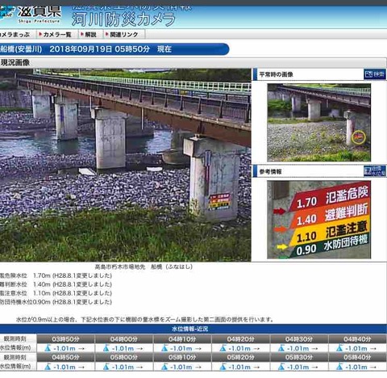Click the 船橋(安曇川) date-time heading banner

click(x=114, y=49)
